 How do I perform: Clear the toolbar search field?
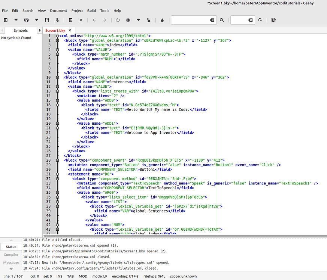212,20
